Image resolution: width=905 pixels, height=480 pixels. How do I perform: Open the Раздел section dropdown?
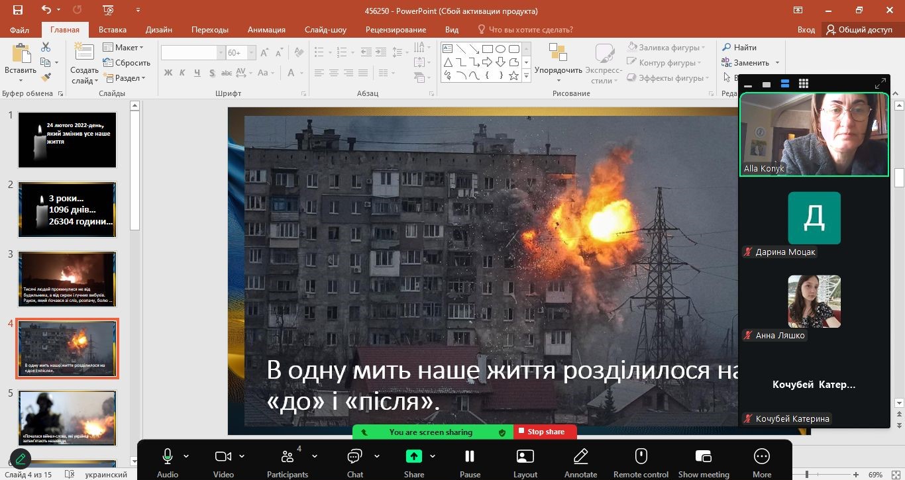pyautogui.click(x=124, y=78)
